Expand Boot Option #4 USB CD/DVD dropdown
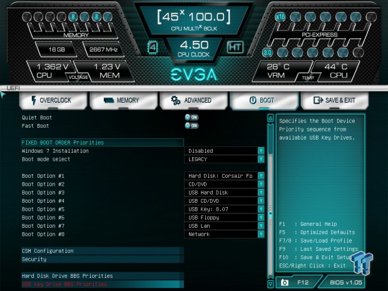Viewport: 388px width, 291px height. 224,201
